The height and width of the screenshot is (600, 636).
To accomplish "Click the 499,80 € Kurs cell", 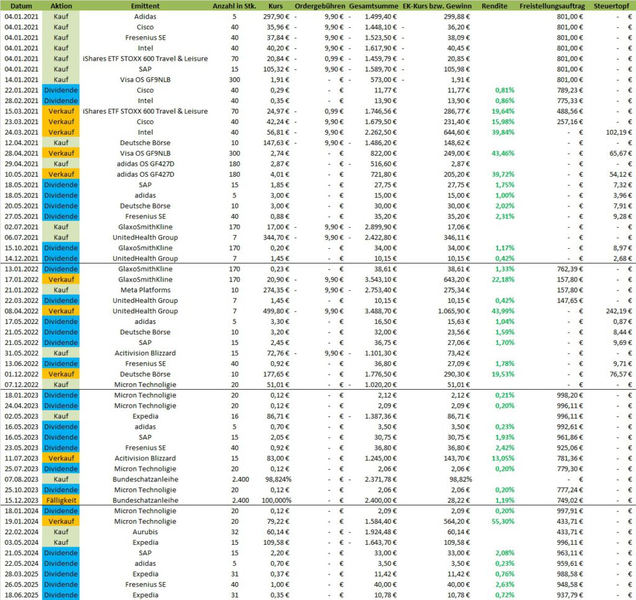I will tap(276, 311).
